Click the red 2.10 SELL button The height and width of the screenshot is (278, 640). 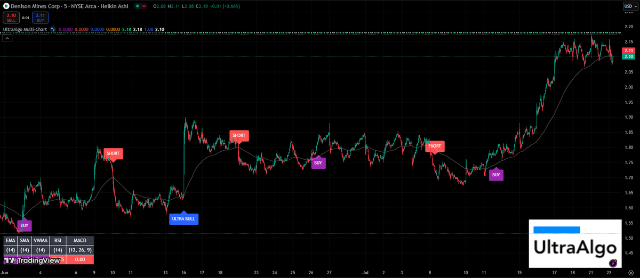11,17
